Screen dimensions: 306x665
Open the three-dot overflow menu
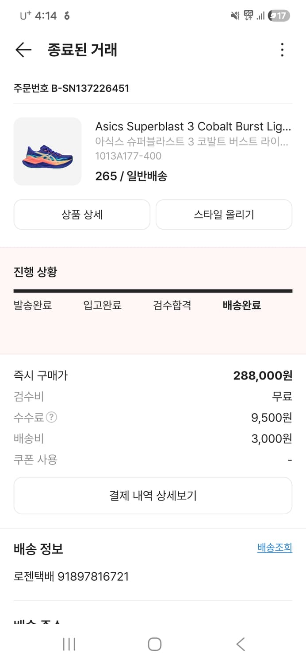(x=282, y=50)
